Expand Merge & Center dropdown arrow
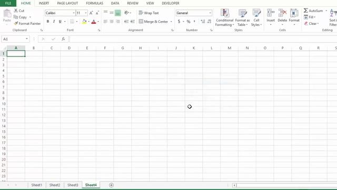Image resolution: width=337 pixels, height=190 pixels. (x=171, y=22)
